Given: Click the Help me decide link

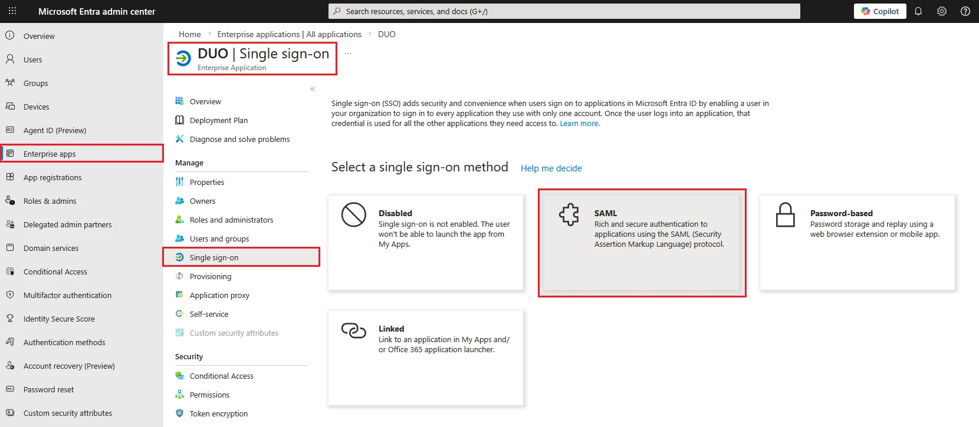Looking at the screenshot, I should [x=551, y=168].
